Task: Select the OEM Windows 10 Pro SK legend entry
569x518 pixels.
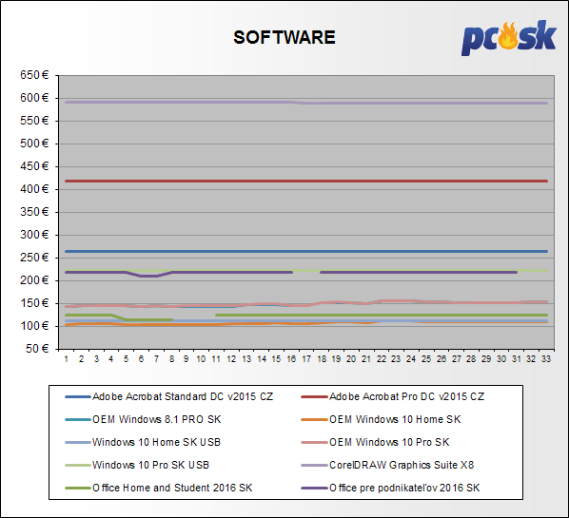Action: pos(375,442)
